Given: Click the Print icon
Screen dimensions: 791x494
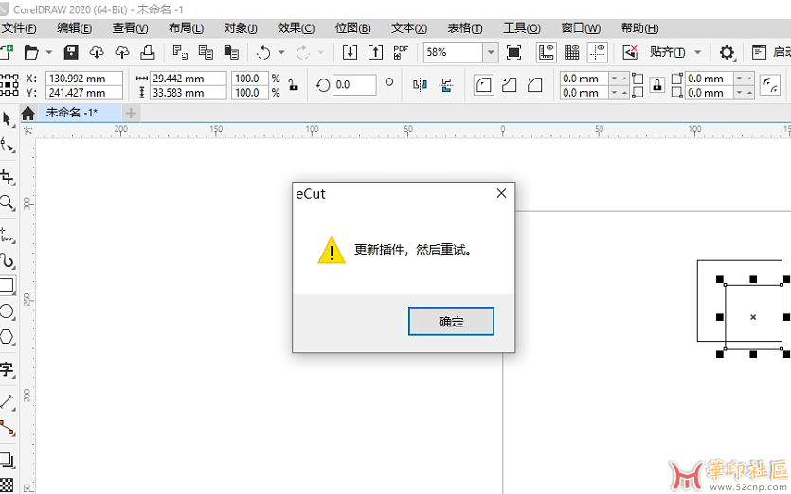Looking at the screenshot, I should (147, 52).
